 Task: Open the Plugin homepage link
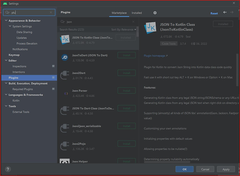tap(156, 56)
